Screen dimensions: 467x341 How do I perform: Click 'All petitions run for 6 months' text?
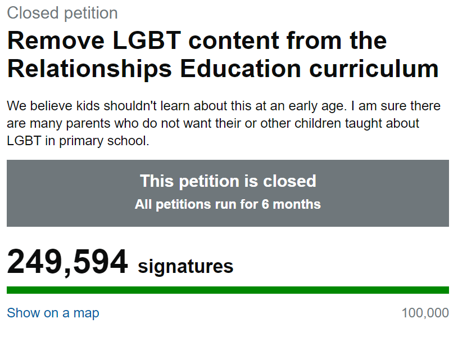coord(228,204)
